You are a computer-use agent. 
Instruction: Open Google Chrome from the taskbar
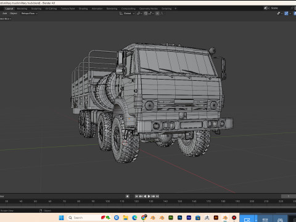(144, 218)
